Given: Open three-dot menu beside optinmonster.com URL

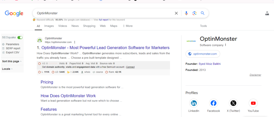Looking at the screenshot, I should (x=75, y=42).
